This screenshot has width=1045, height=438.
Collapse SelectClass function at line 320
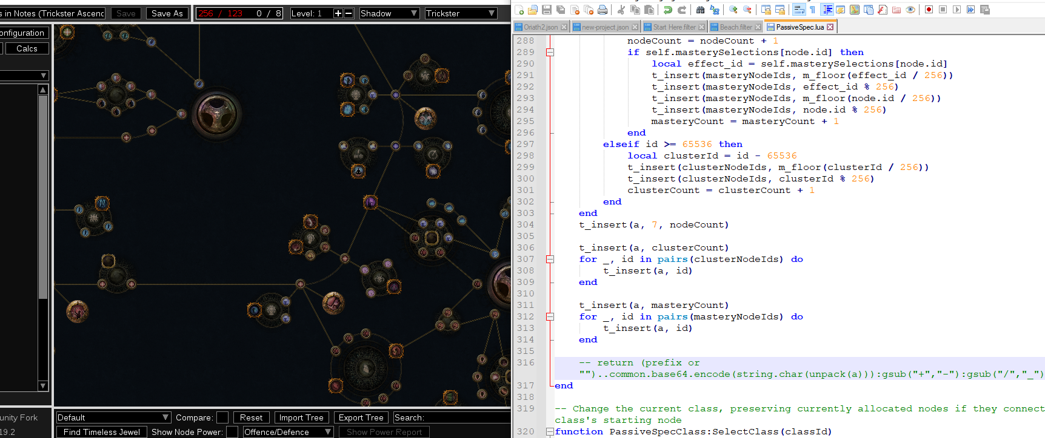click(550, 431)
